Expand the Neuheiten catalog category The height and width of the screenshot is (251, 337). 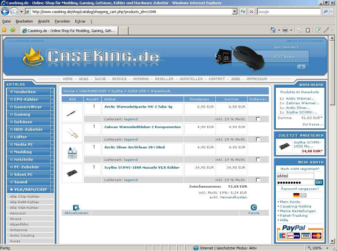[x=52, y=92]
